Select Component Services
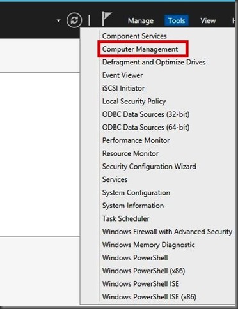 (x=134, y=36)
